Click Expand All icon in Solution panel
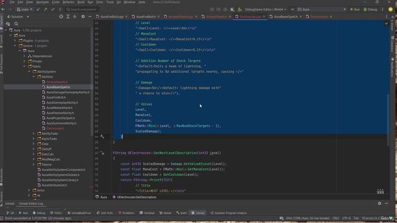The image size is (397, 223). [x=68, y=17]
